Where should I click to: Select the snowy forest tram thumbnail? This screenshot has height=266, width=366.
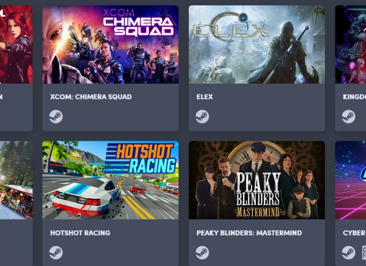click(16, 180)
